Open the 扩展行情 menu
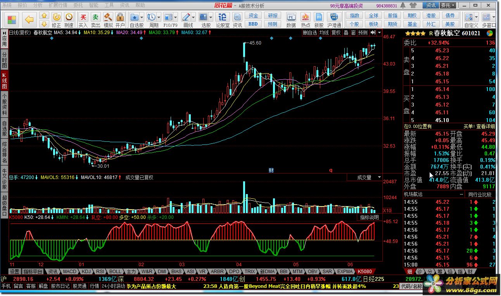Viewport: 501px width, 296px height. pyautogui.click(x=58, y=5)
